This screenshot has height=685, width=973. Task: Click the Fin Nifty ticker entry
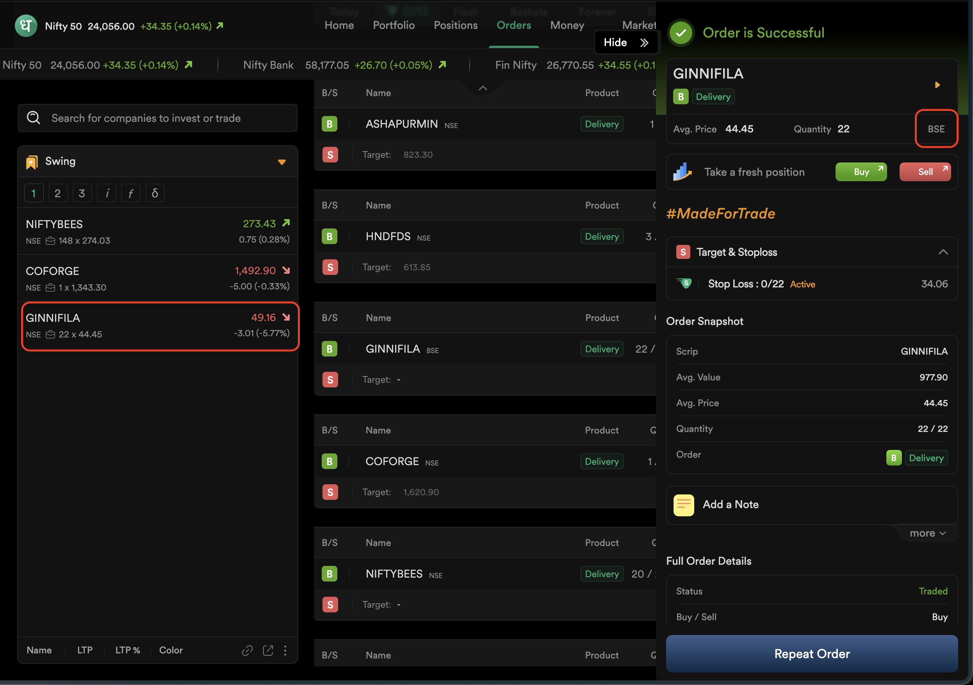point(576,65)
